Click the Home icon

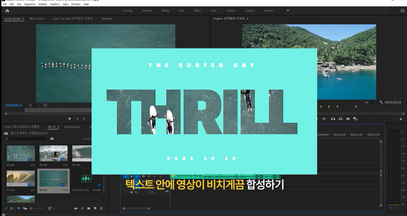pos(7,11)
